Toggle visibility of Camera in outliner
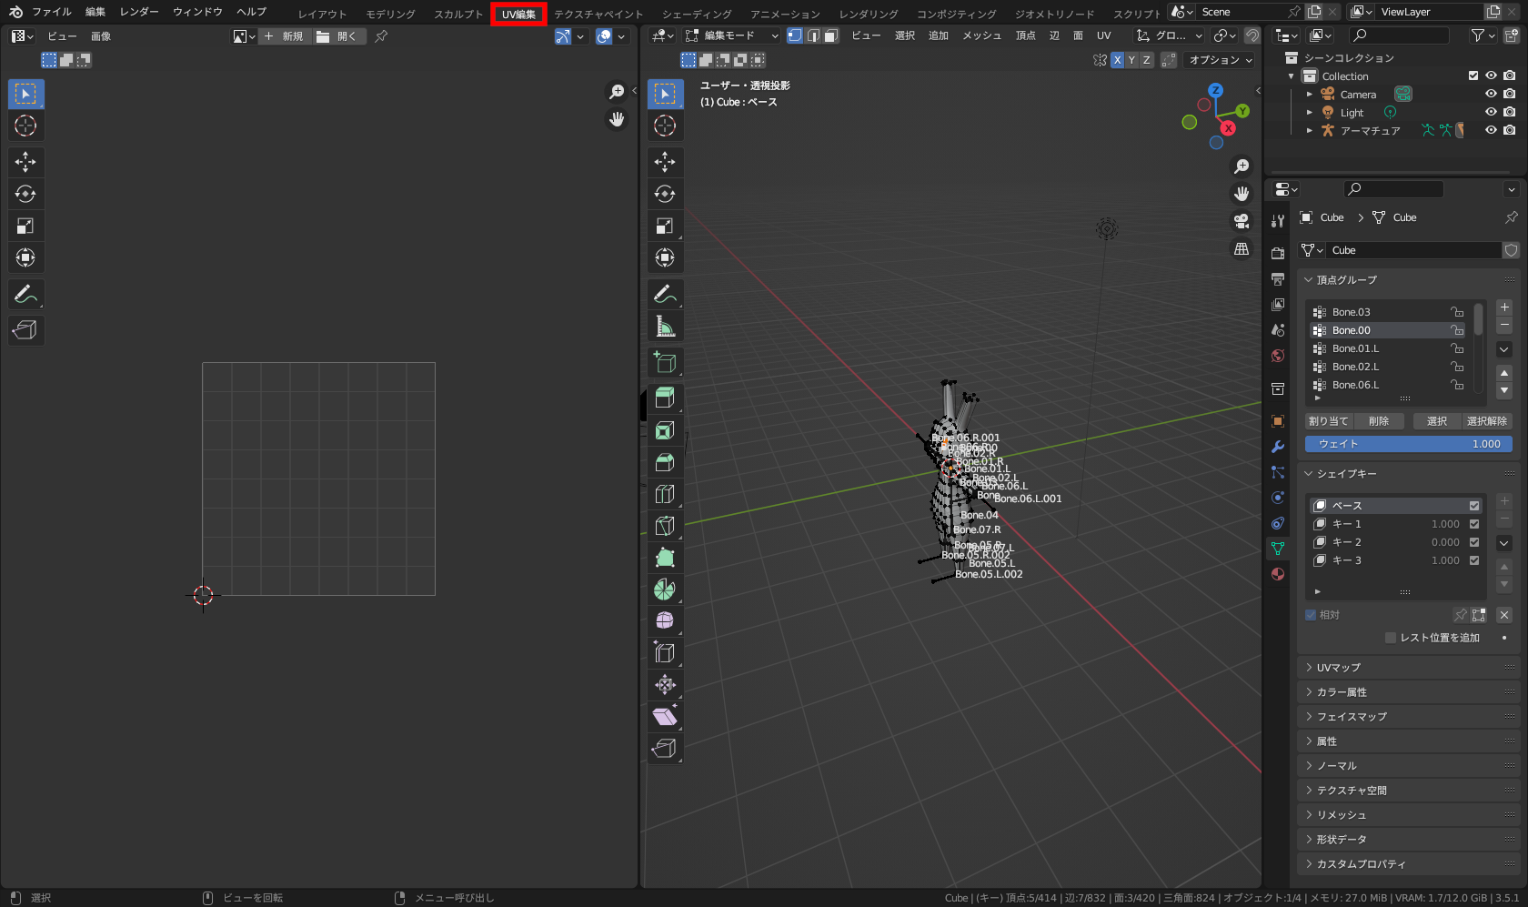 [1491, 94]
